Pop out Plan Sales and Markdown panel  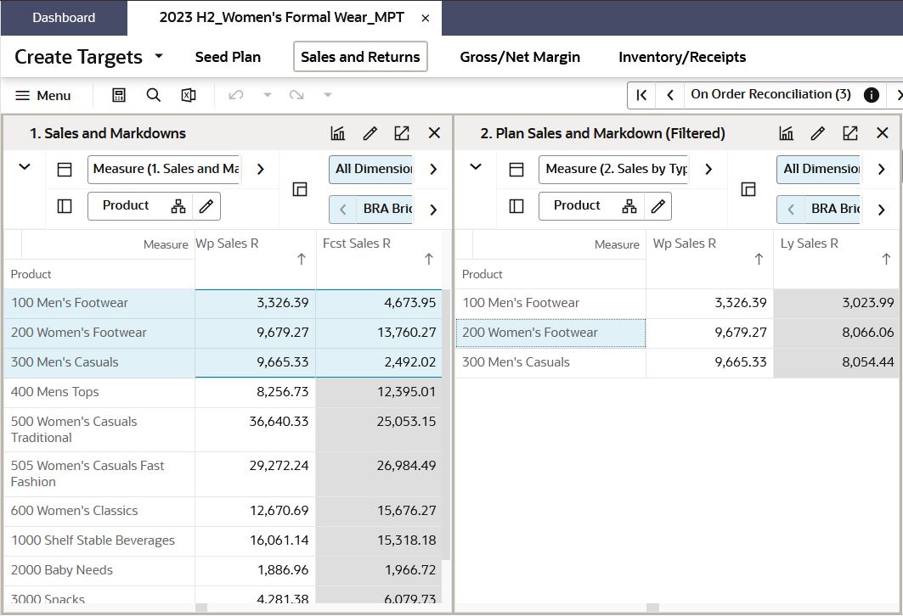point(850,133)
